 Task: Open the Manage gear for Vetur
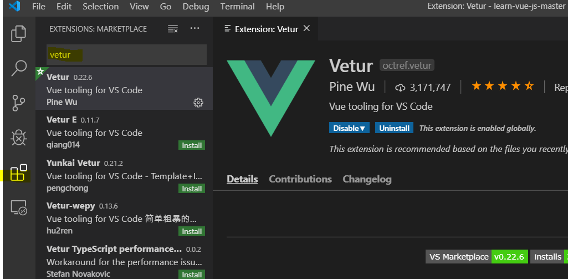pyautogui.click(x=198, y=103)
